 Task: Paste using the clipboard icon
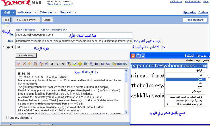(x=35, y=64)
